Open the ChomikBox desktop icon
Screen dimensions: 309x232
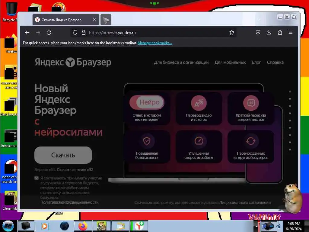pos(10,201)
